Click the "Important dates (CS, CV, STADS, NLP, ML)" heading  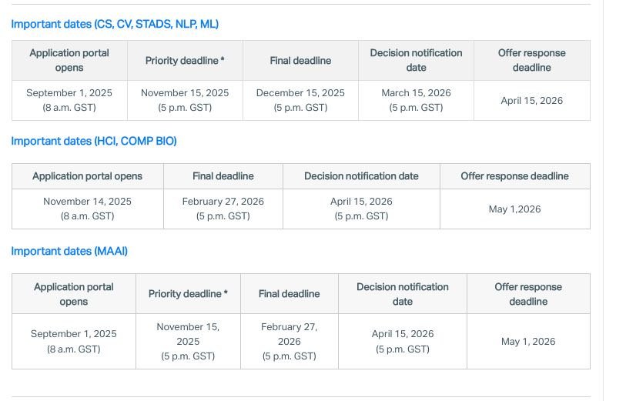point(115,24)
